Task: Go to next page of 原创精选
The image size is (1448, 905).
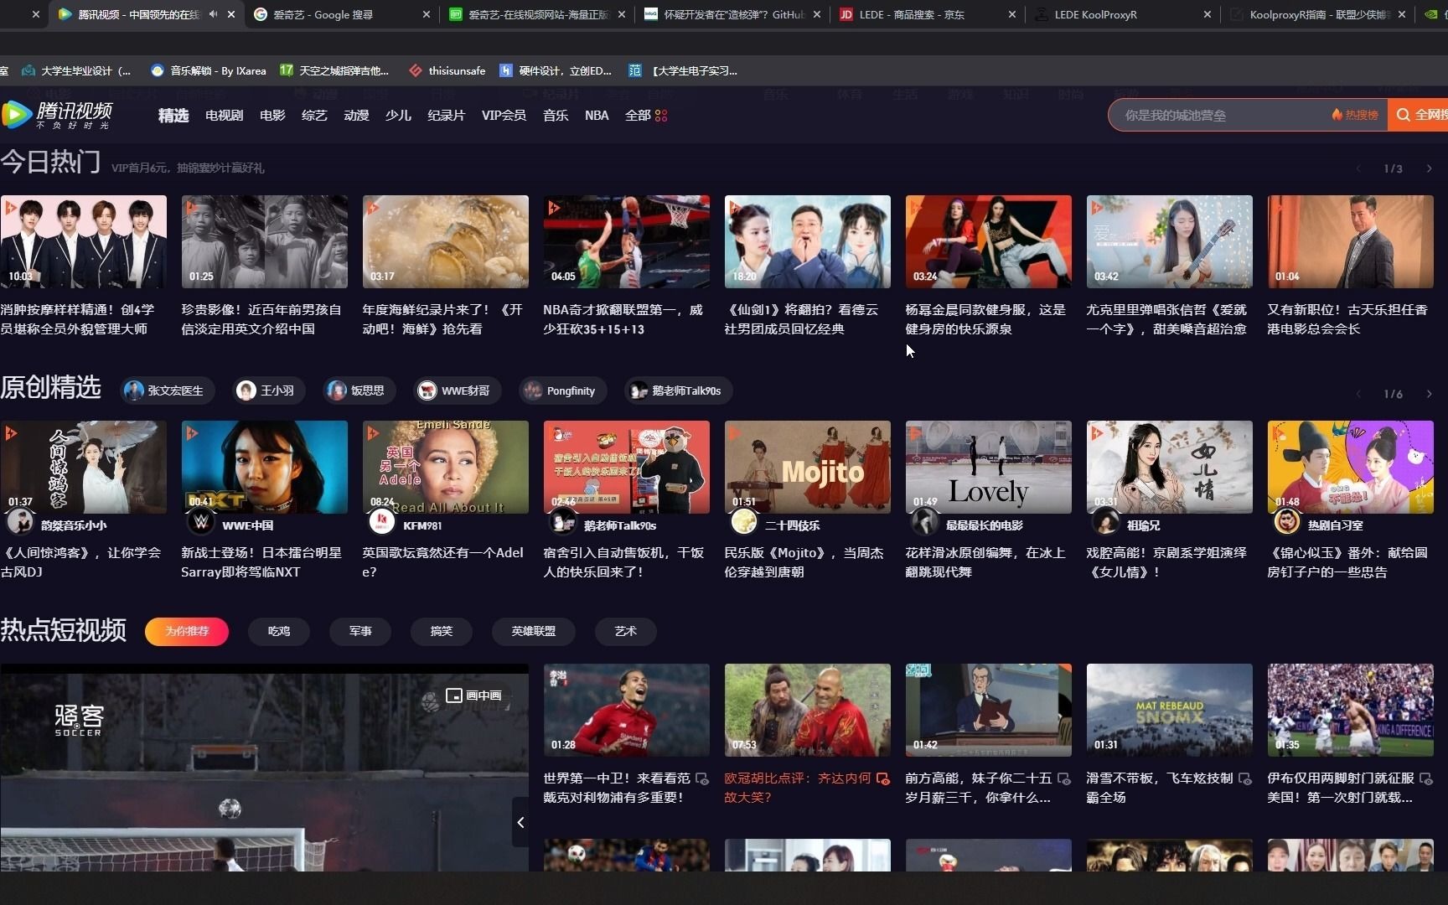Action: click(x=1429, y=394)
